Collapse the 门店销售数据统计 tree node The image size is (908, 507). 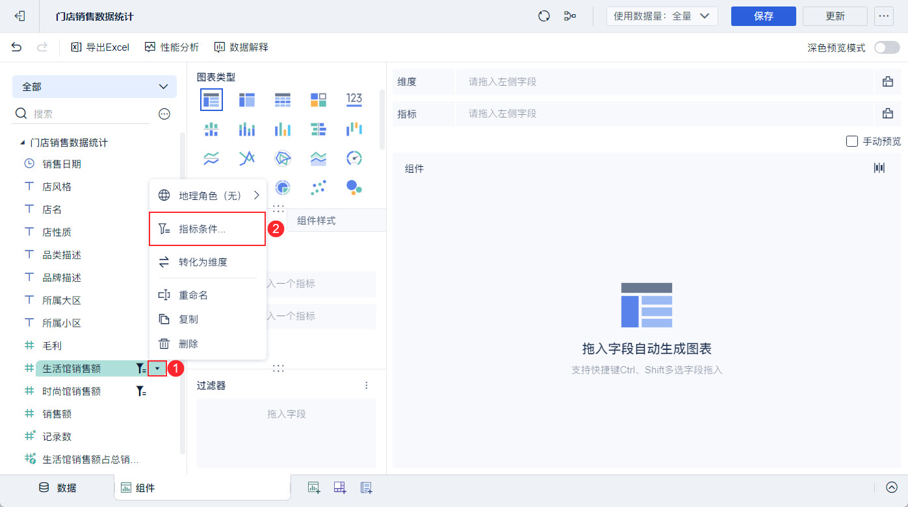(x=23, y=143)
